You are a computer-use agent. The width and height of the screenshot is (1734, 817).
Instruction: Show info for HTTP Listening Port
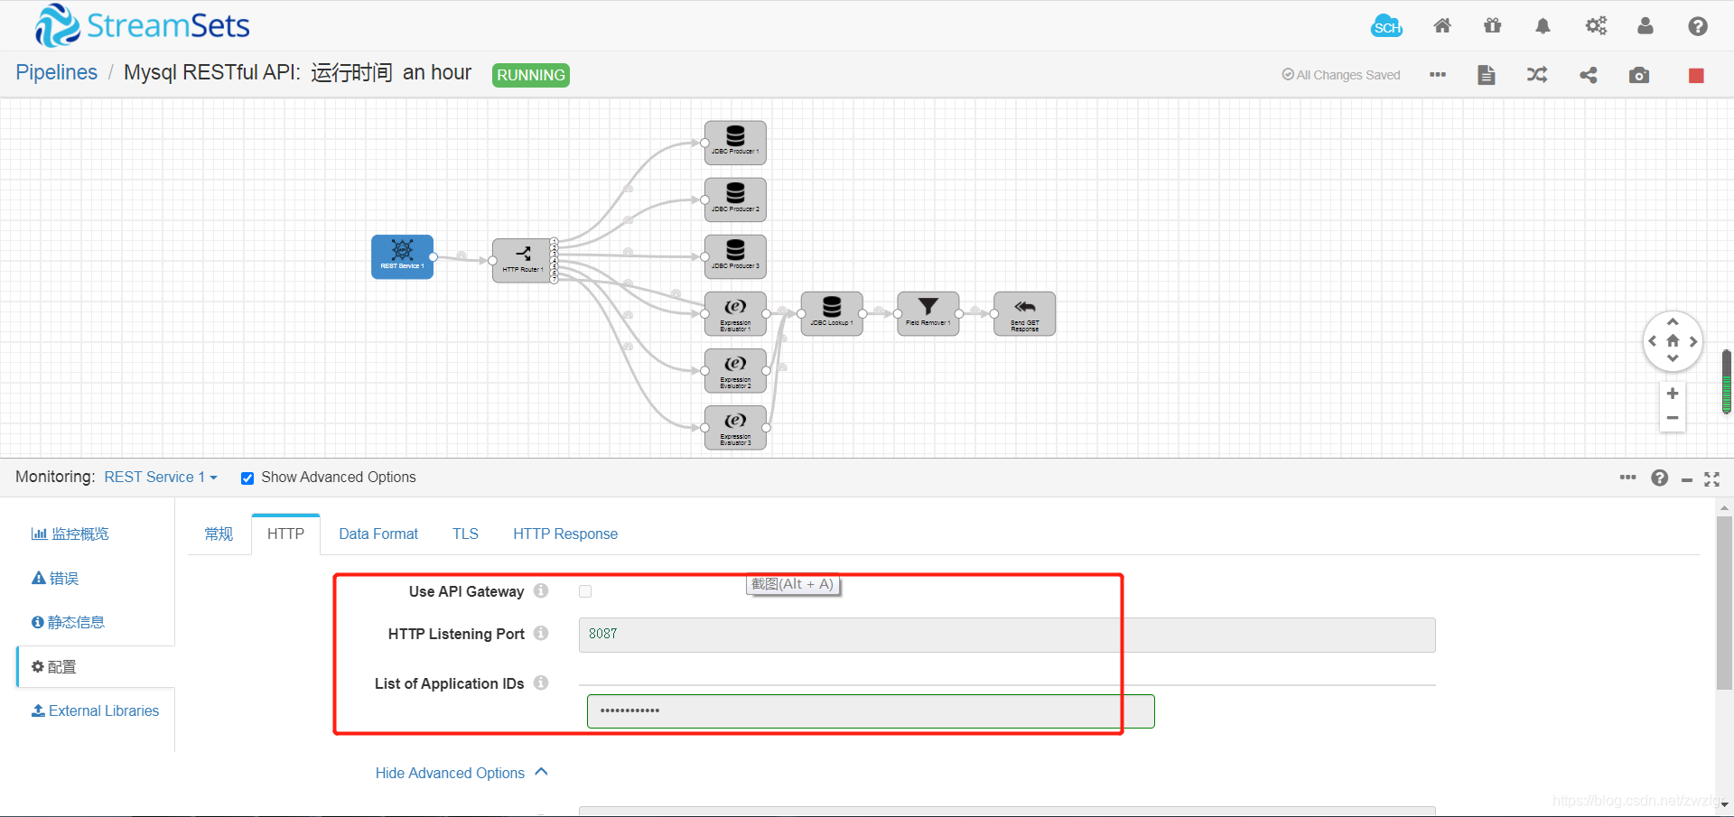[541, 633]
